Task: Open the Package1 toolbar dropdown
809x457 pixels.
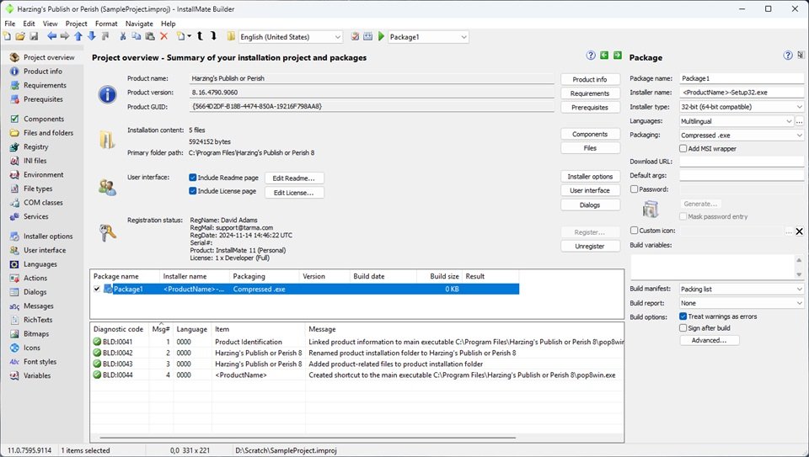Action: (x=463, y=37)
